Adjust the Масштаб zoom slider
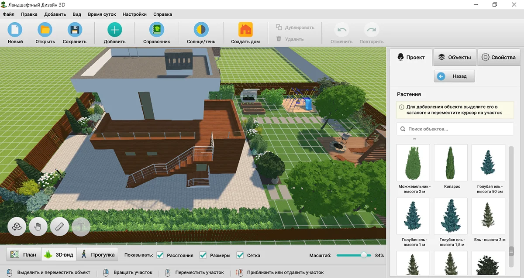This screenshot has height=278, width=524. [x=363, y=255]
